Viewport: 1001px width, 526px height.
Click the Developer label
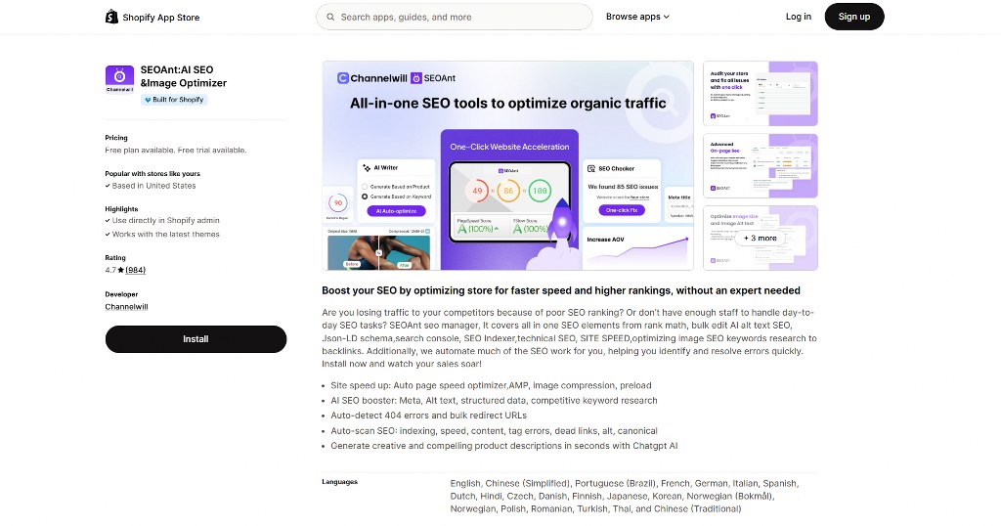(x=121, y=294)
